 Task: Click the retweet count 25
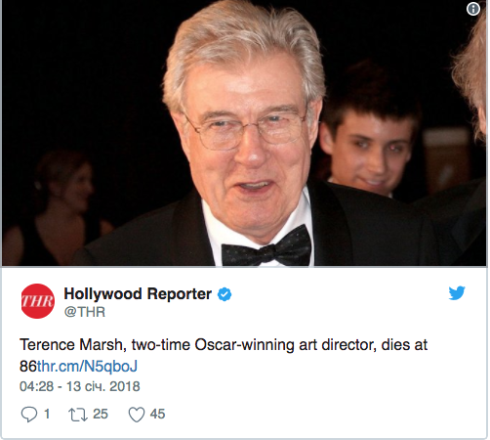[x=101, y=414]
